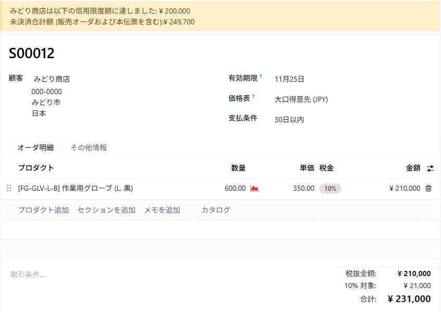Viewport: 441px width, 312px height.
Task: Click the line amount ¥ 210,000 cell
Action: (x=405, y=188)
